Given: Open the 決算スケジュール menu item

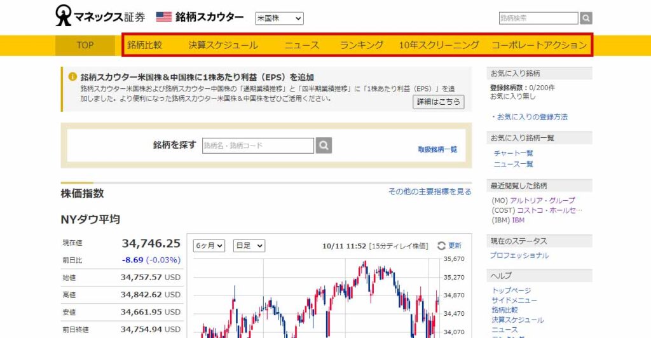Looking at the screenshot, I should pyautogui.click(x=223, y=45).
